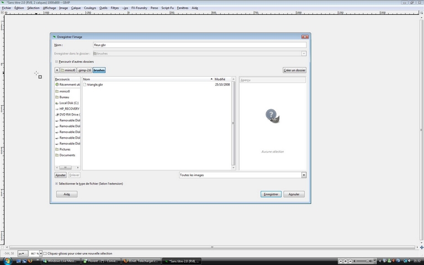
Task: Open the Fenêtres menu
Action: 183,8
